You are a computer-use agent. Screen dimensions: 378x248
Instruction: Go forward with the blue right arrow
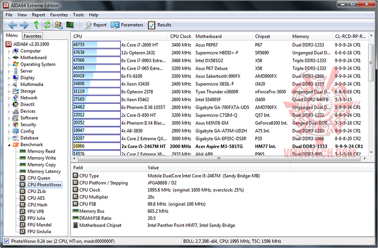point(24,25)
